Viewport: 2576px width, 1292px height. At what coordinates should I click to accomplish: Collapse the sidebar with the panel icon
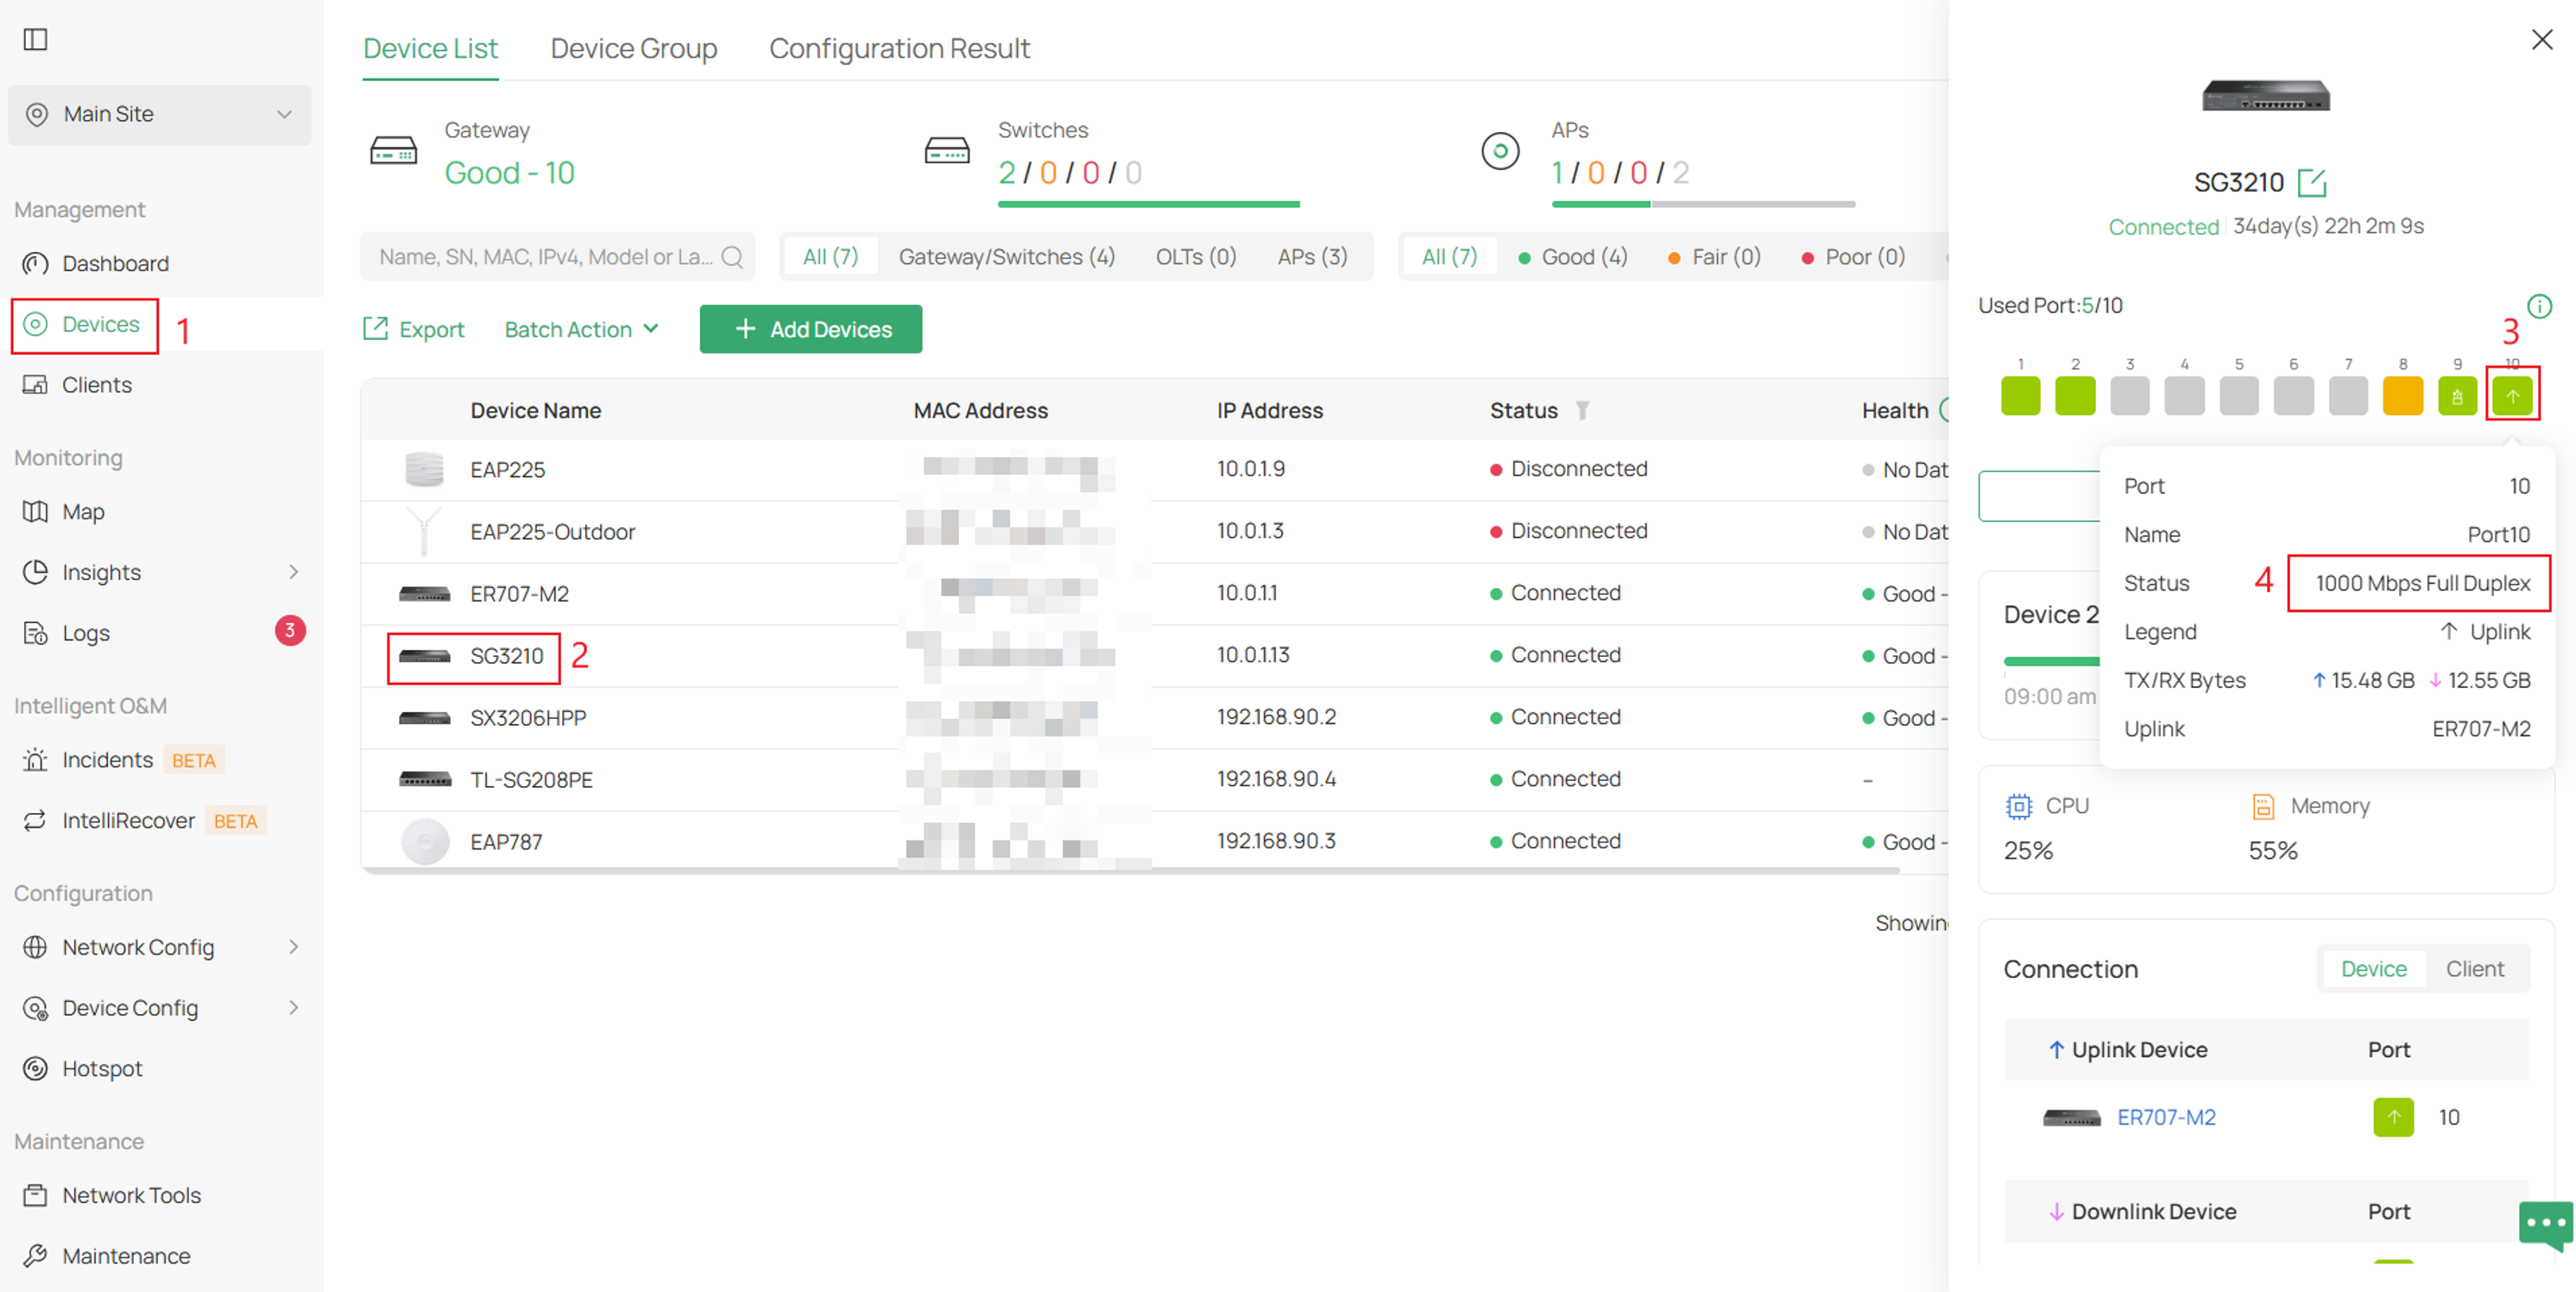(36, 39)
